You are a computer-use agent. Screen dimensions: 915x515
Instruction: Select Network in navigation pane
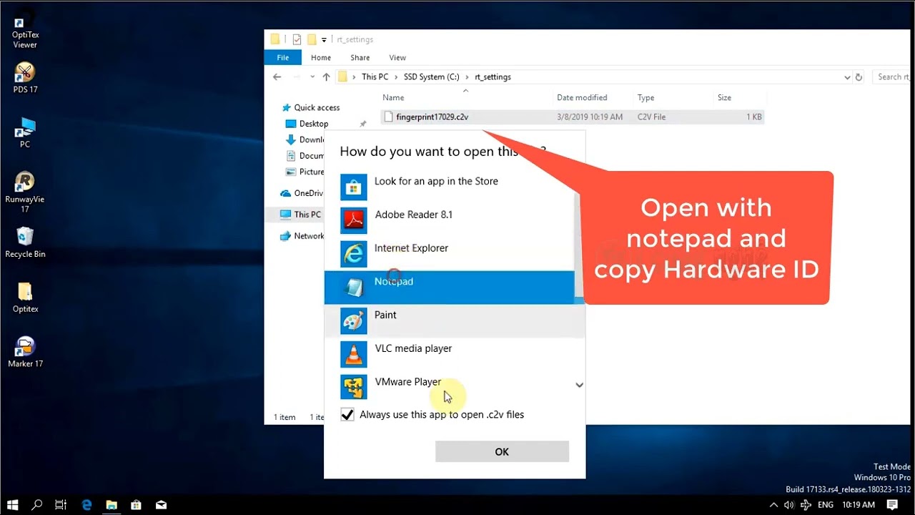click(x=302, y=236)
